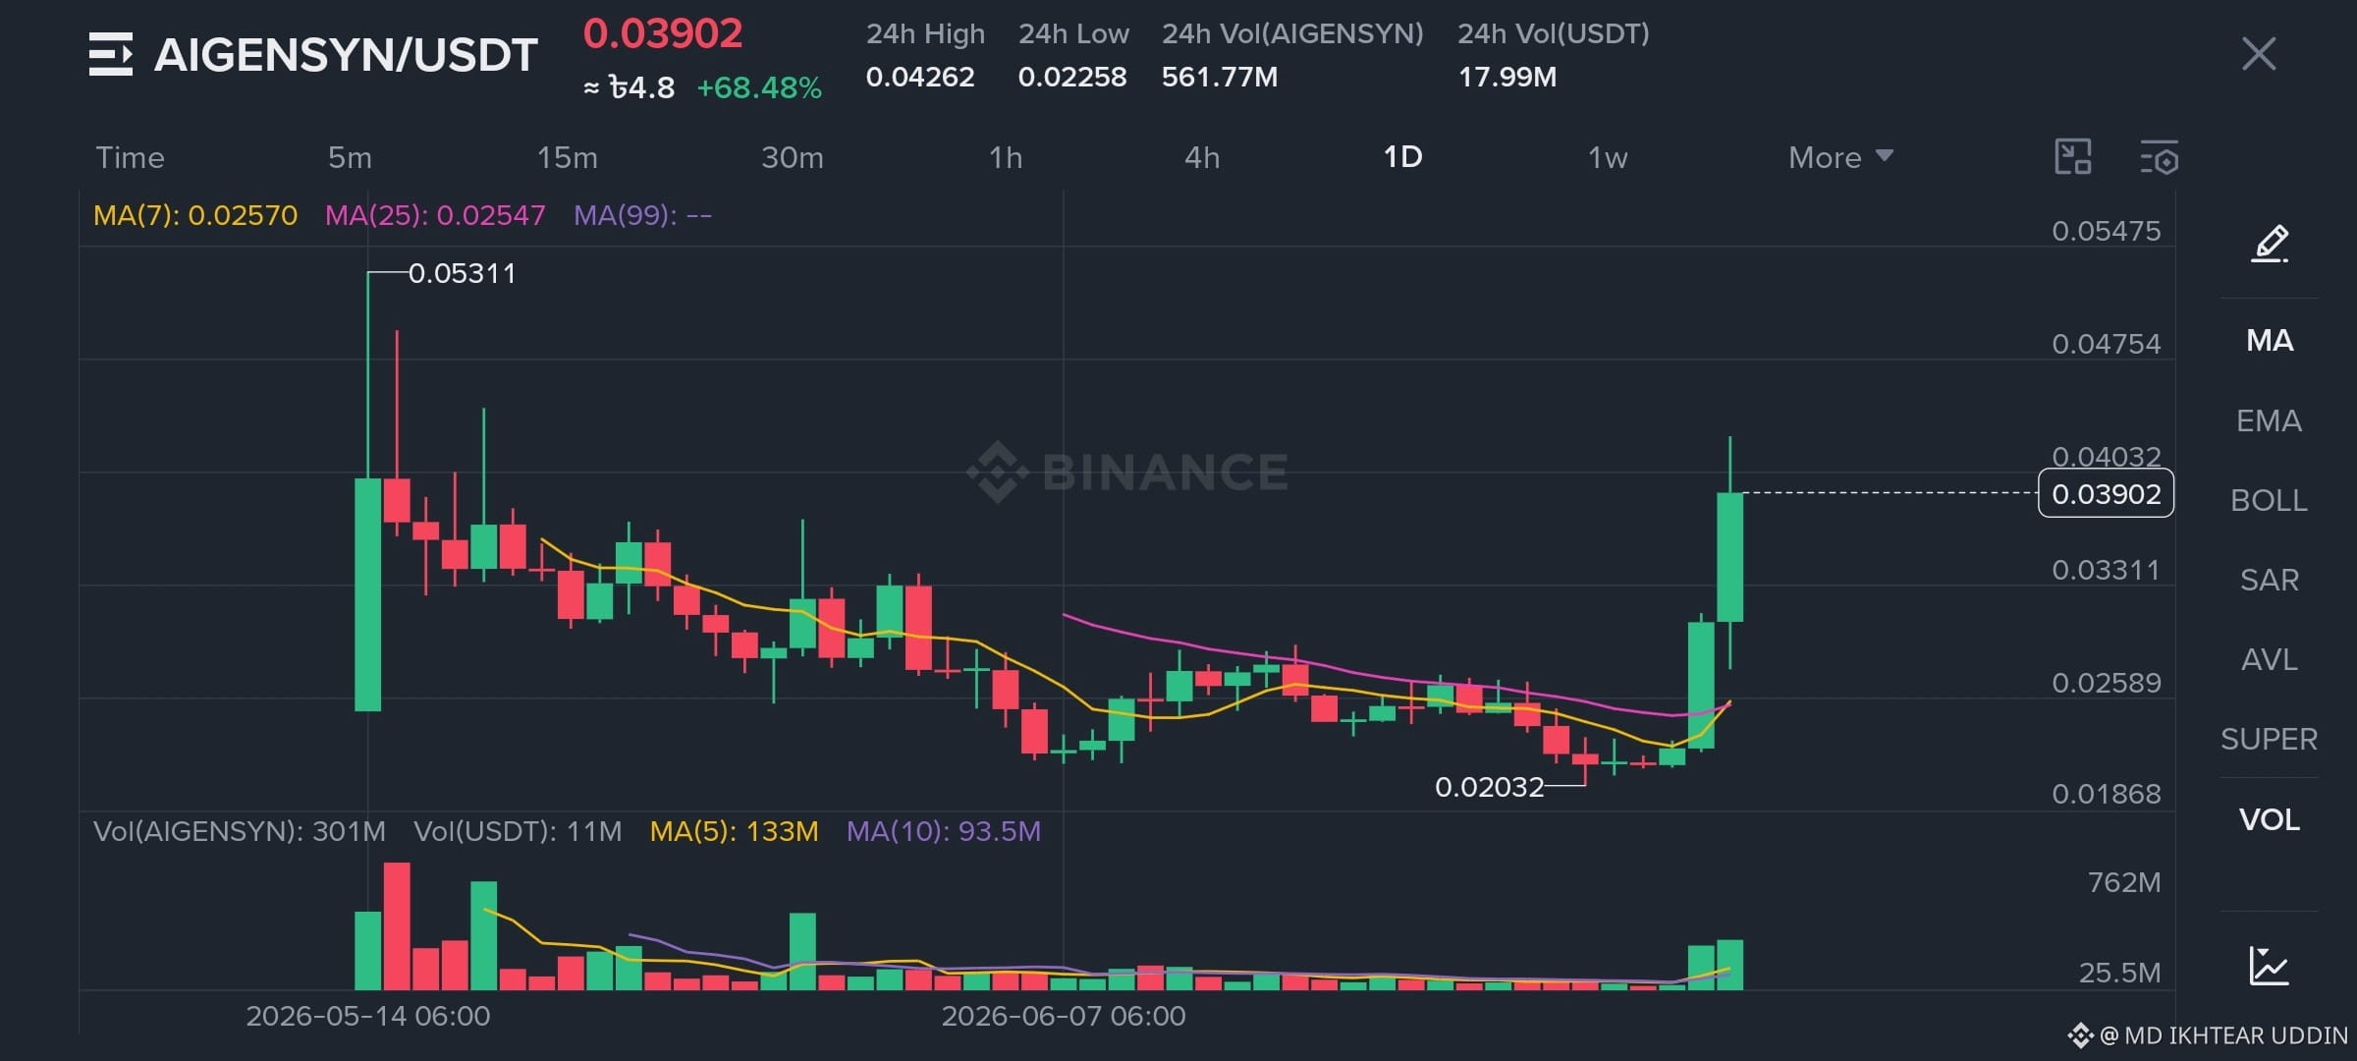The height and width of the screenshot is (1061, 2357).
Task: Click the 24h High value 0.04262
Action: click(x=920, y=77)
